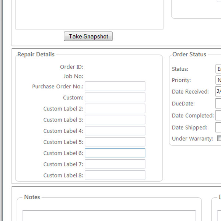This screenshot has height=221, width=221.
Task: Focus the Custom text field
Action: (x=115, y=98)
